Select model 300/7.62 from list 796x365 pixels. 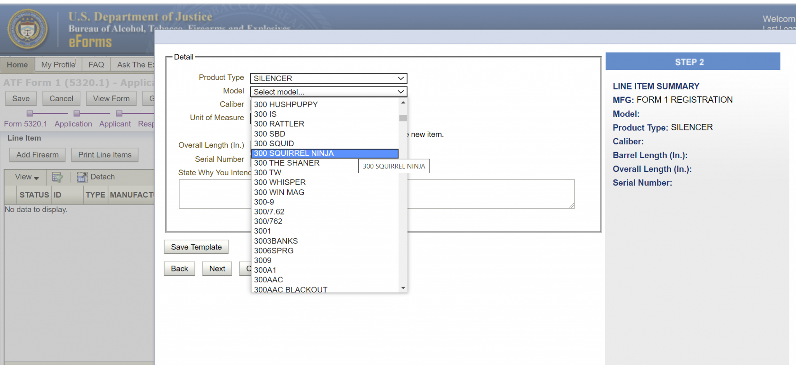coord(325,212)
